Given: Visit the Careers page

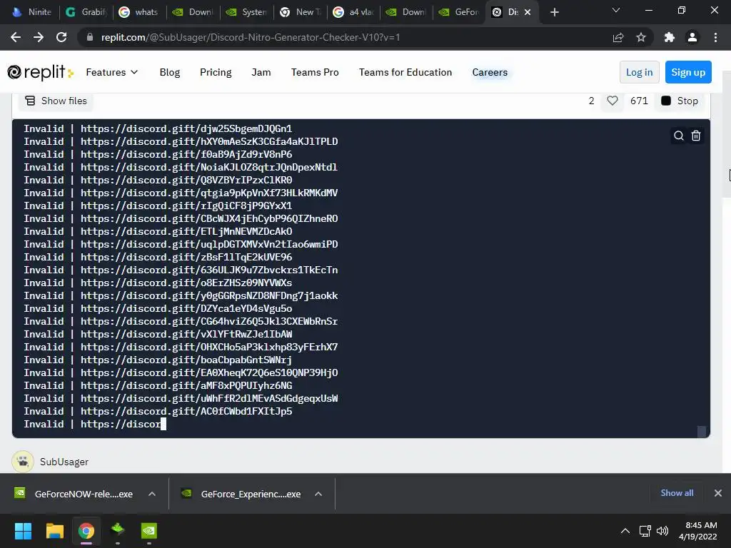Looking at the screenshot, I should 490,72.
